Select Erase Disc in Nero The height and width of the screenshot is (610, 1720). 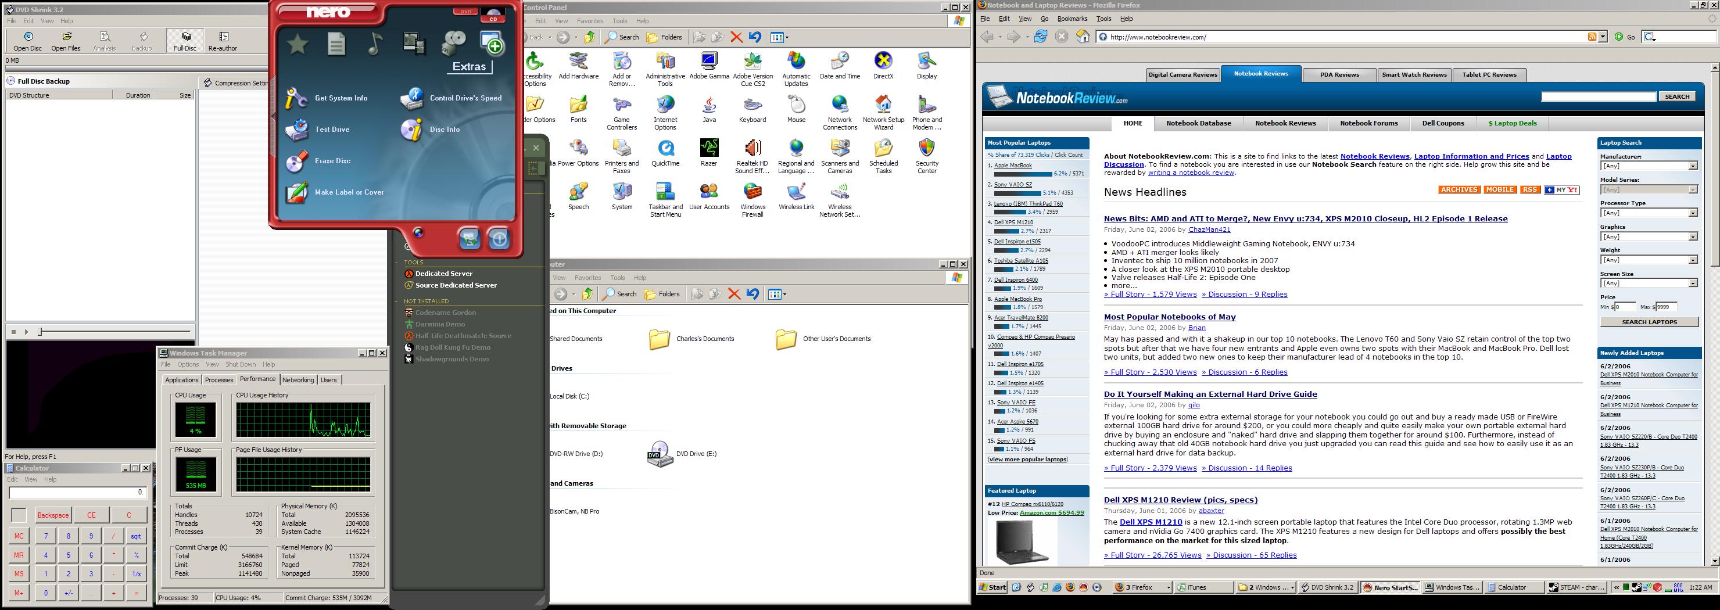tap(318, 161)
